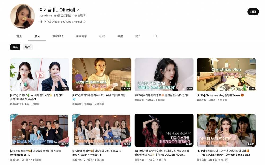Open title "가장 빛났던 순간으로 지금 이순간을"
265x165 pixels.
click(162, 153)
